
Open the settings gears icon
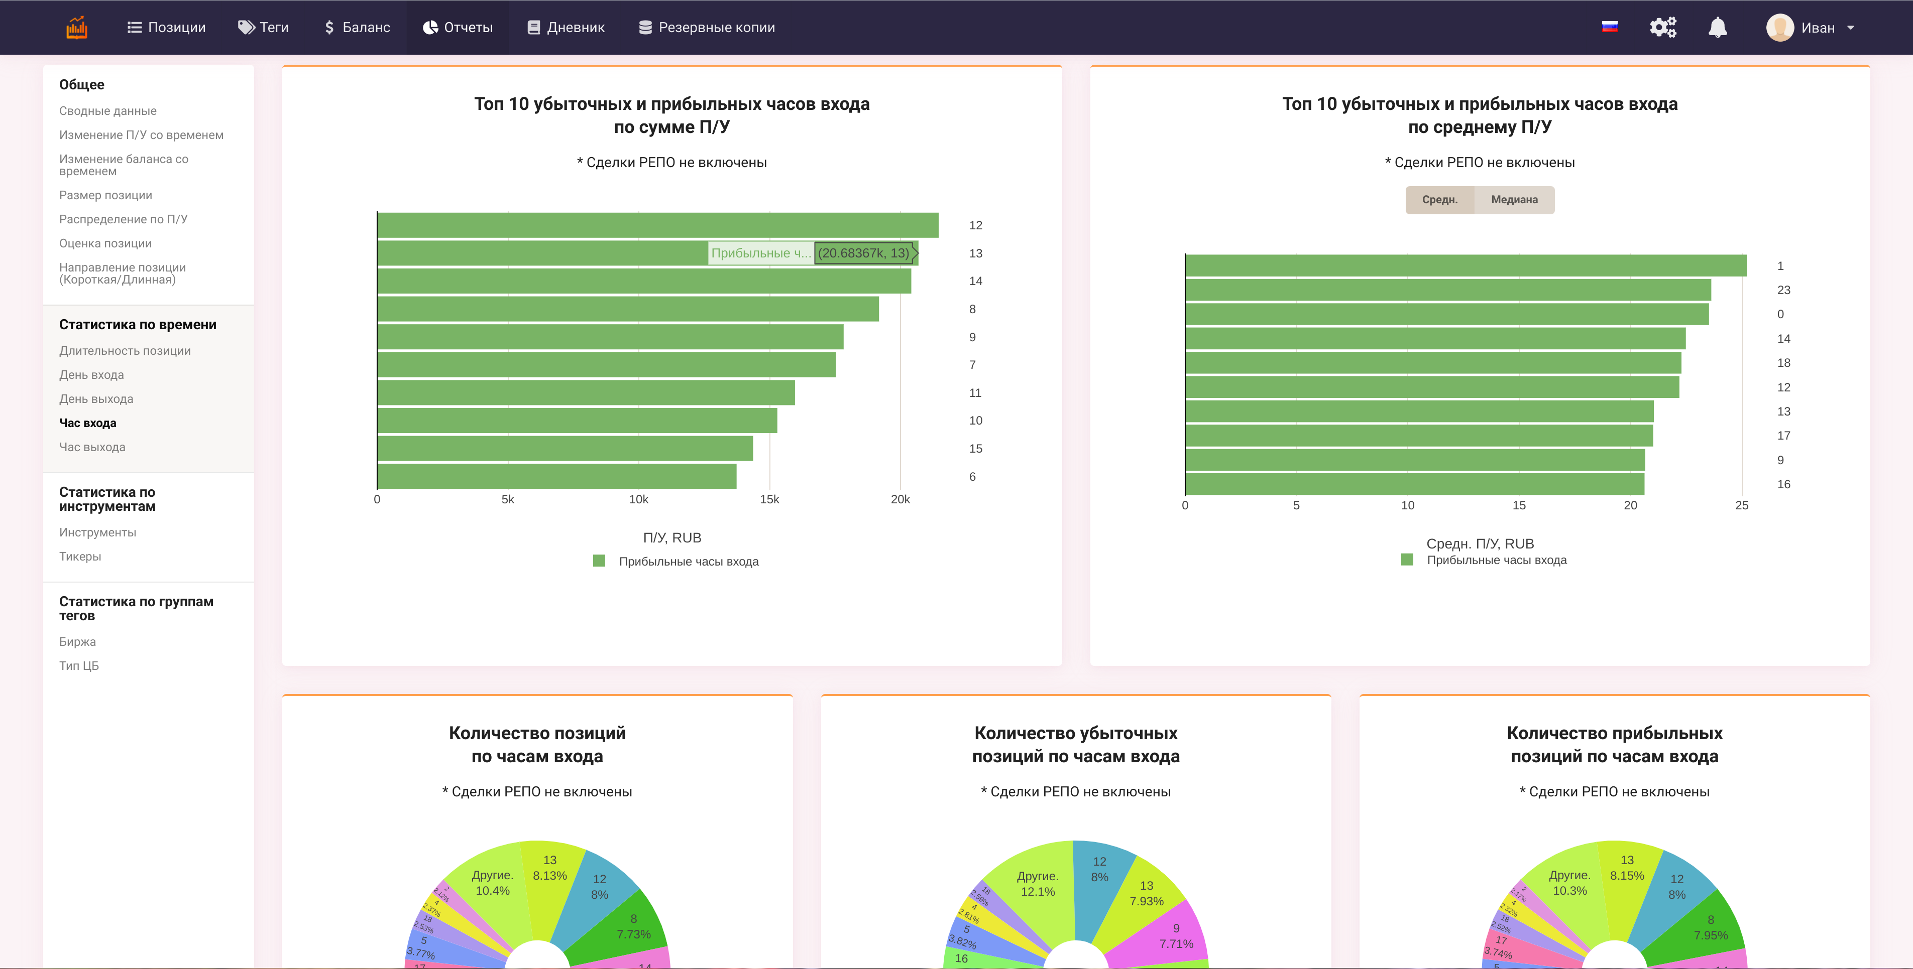pos(1662,28)
